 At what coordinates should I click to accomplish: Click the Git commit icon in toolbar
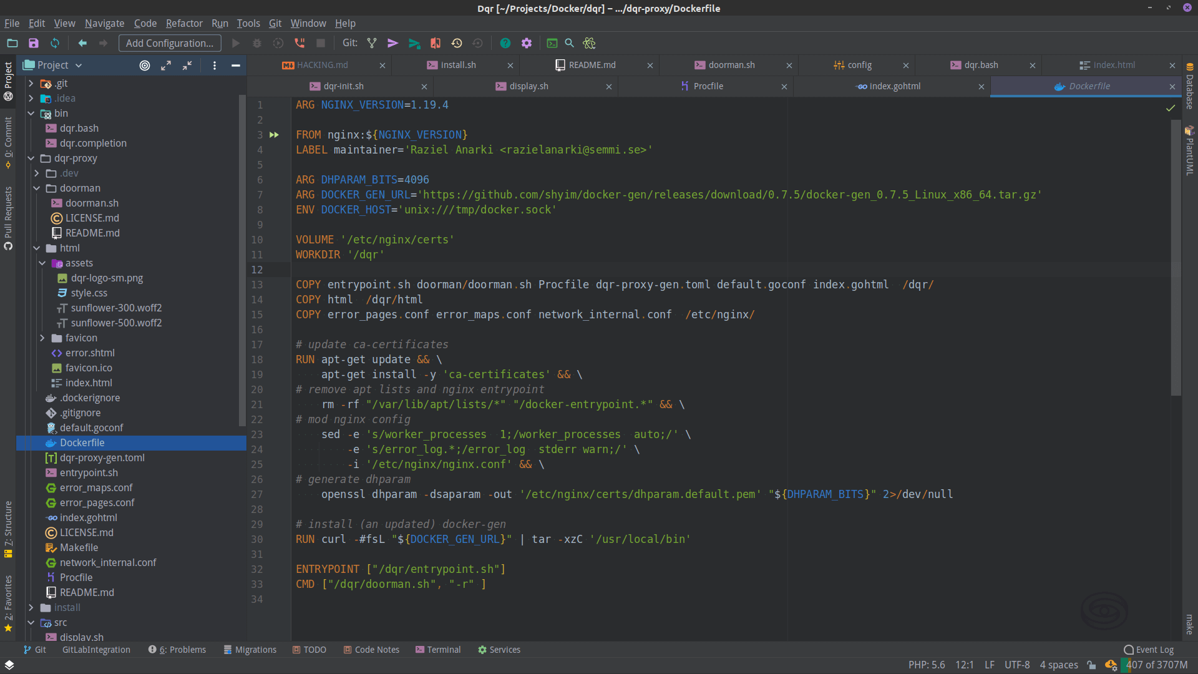pos(392,43)
